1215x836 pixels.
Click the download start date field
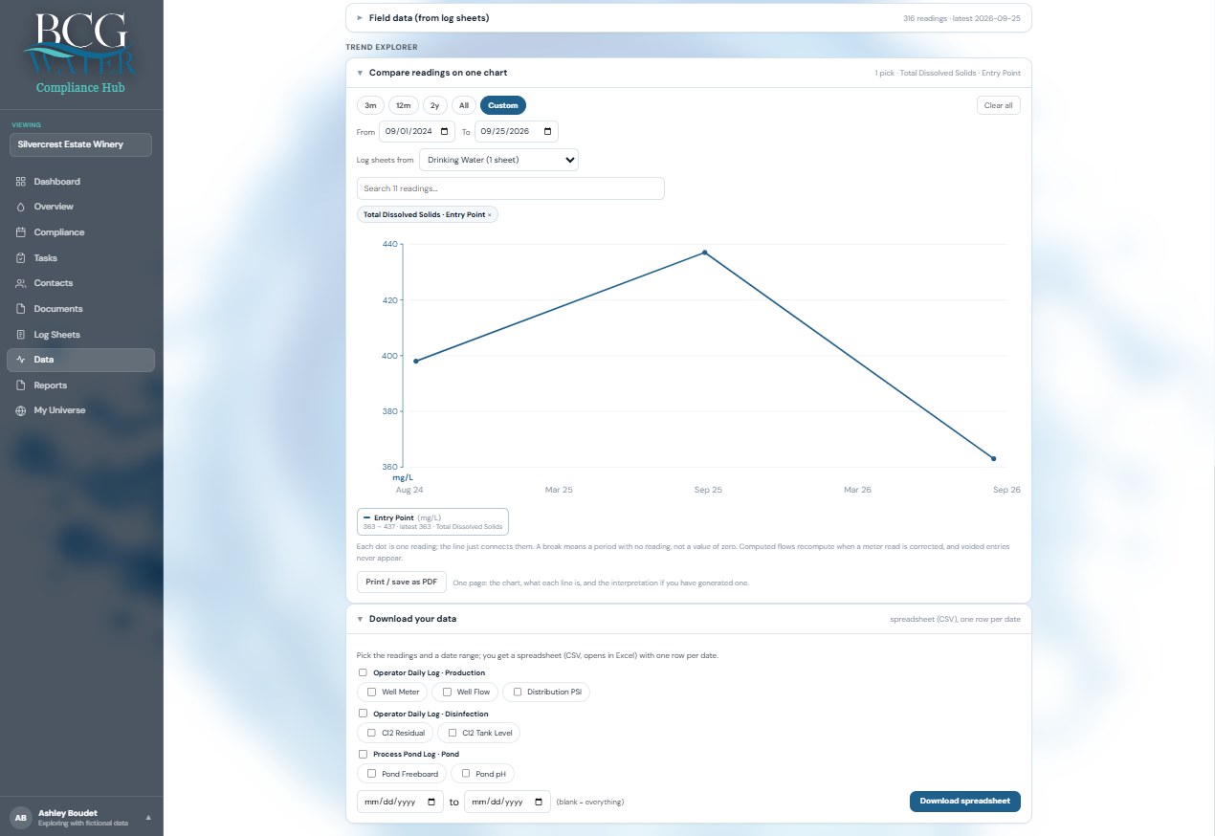(x=400, y=802)
